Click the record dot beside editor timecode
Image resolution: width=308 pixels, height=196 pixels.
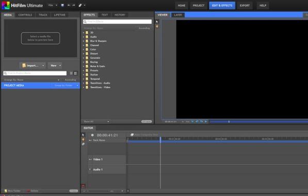[92, 135]
